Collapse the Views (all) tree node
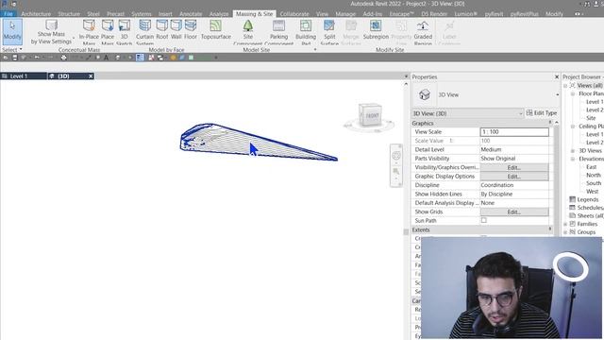Image resolution: width=604 pixels, height=340 pixels. (565, 86)
